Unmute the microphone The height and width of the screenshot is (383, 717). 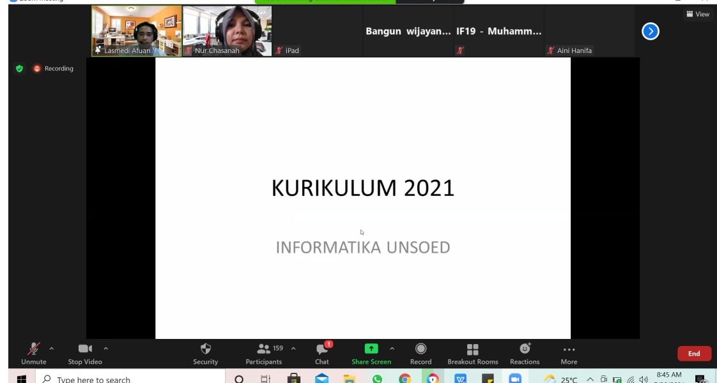pos(33,354)
